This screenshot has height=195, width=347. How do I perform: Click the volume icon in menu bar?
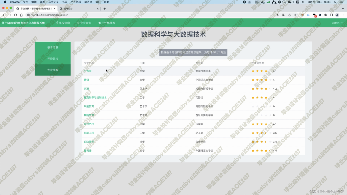[x=303, y=2]
